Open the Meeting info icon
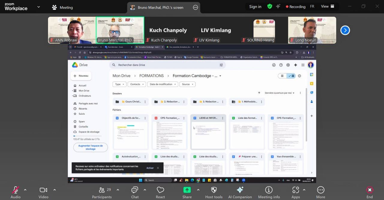 point(269,190)
